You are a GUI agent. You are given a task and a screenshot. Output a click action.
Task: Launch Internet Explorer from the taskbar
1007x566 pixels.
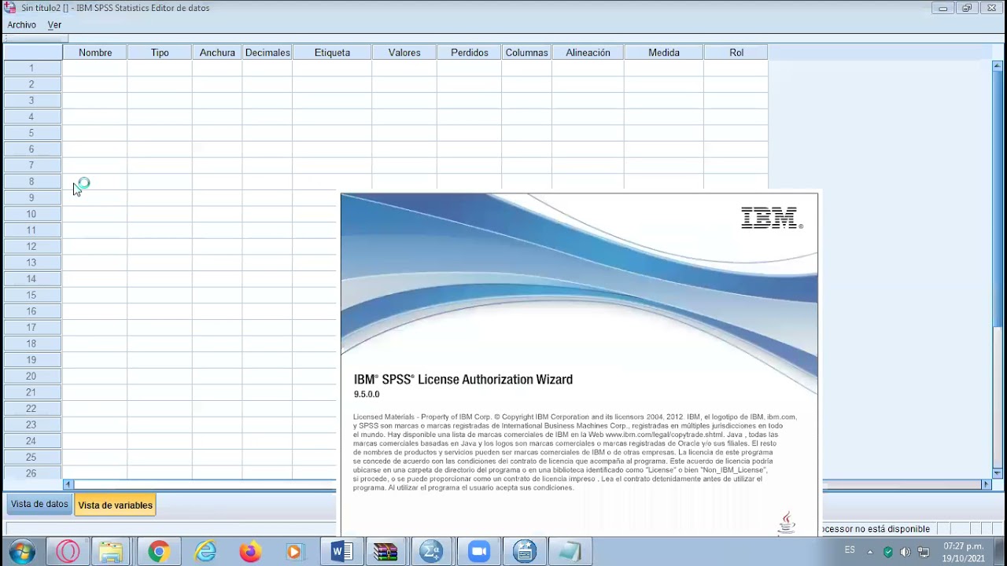pyautogui.click(x=205, y=552)
